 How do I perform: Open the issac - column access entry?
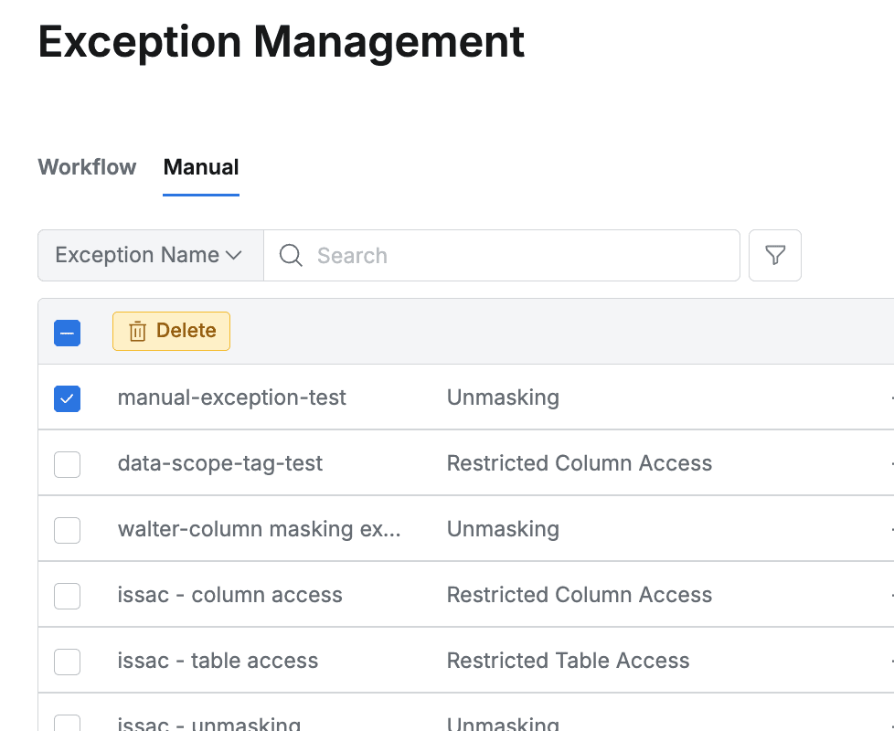tap(230, 595)
